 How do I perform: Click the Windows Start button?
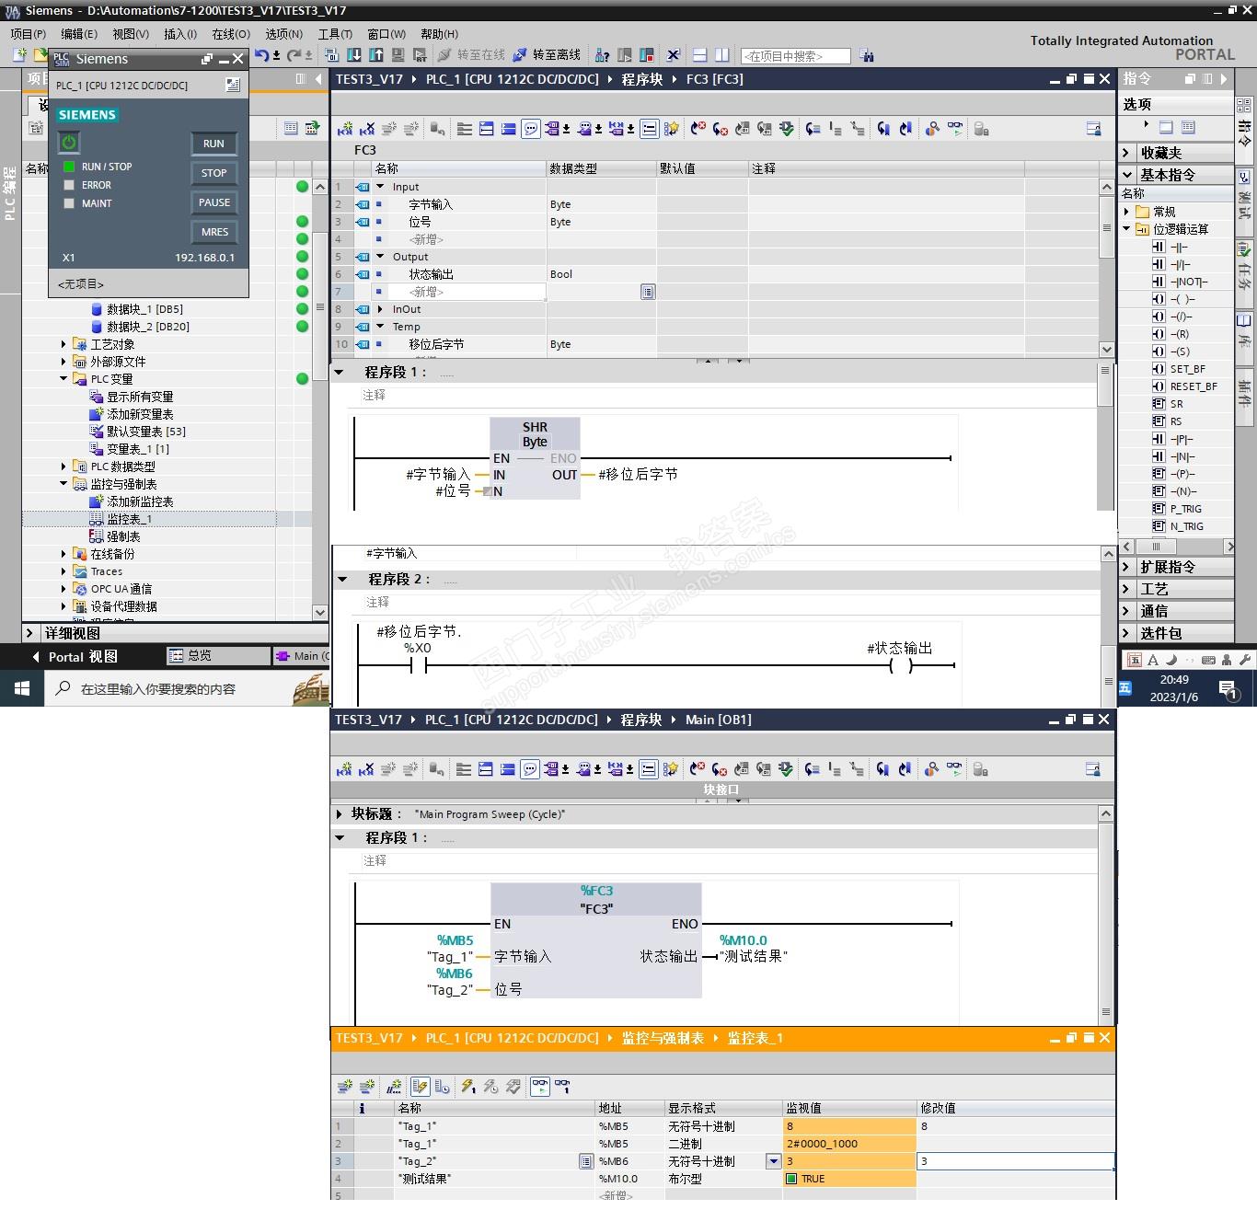(22, 688)
